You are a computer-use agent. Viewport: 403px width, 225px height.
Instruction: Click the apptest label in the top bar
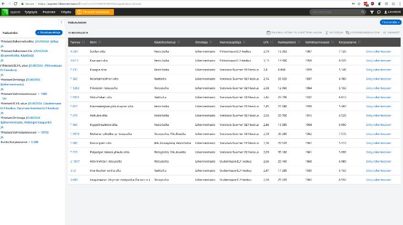click(x=15, y=12)
